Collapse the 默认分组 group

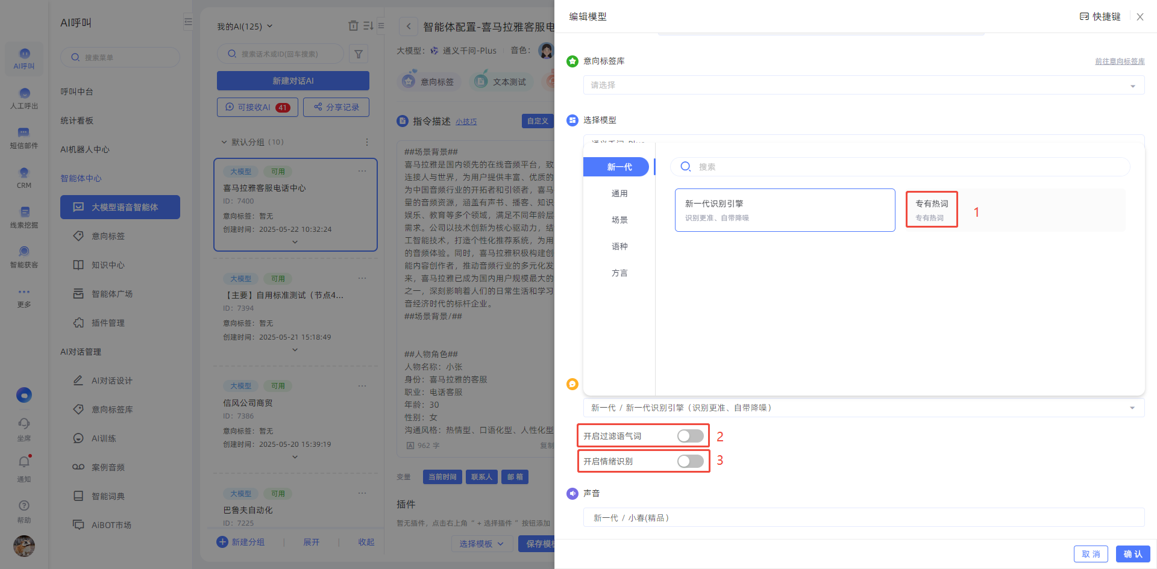tap(224, 142)
